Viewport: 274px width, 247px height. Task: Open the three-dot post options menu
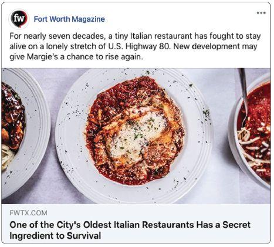pyautogui.click(x=261, y=13)
